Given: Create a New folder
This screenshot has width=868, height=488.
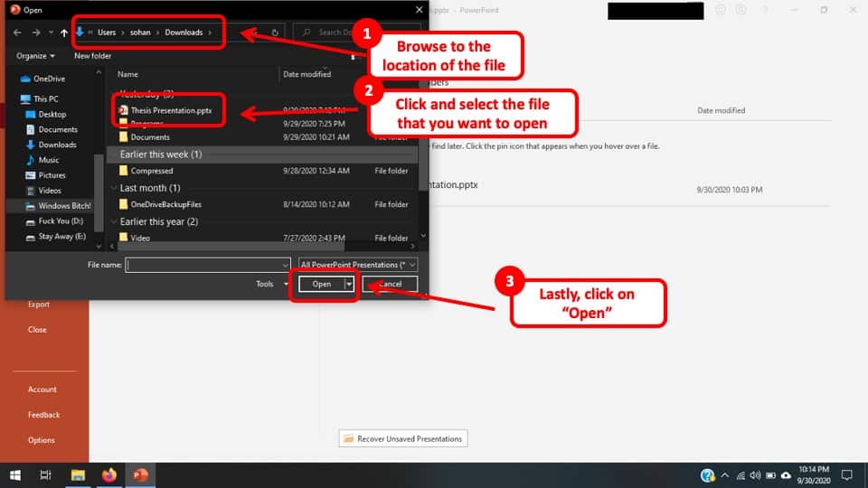Looking at the screenshot, I should (x=92, y=56).
